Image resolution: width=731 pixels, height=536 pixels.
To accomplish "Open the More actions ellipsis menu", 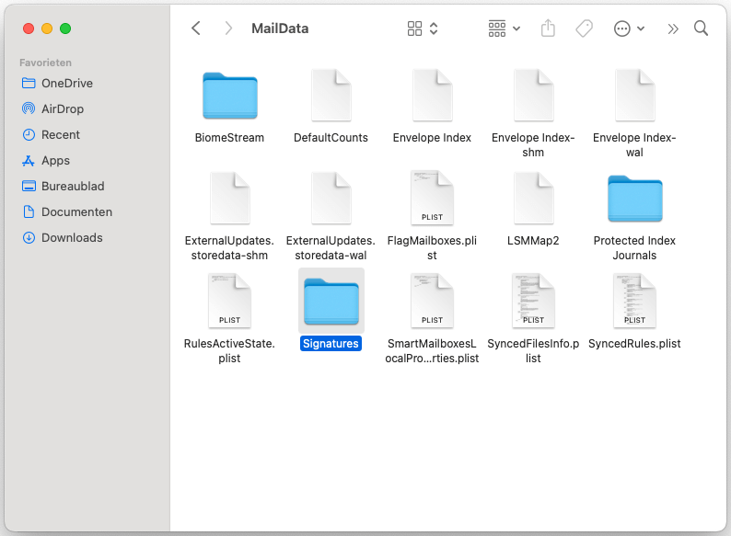I will [x=629, y=29].
